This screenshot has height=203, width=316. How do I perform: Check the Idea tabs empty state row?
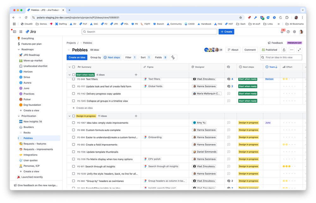[x=74, y=123]
